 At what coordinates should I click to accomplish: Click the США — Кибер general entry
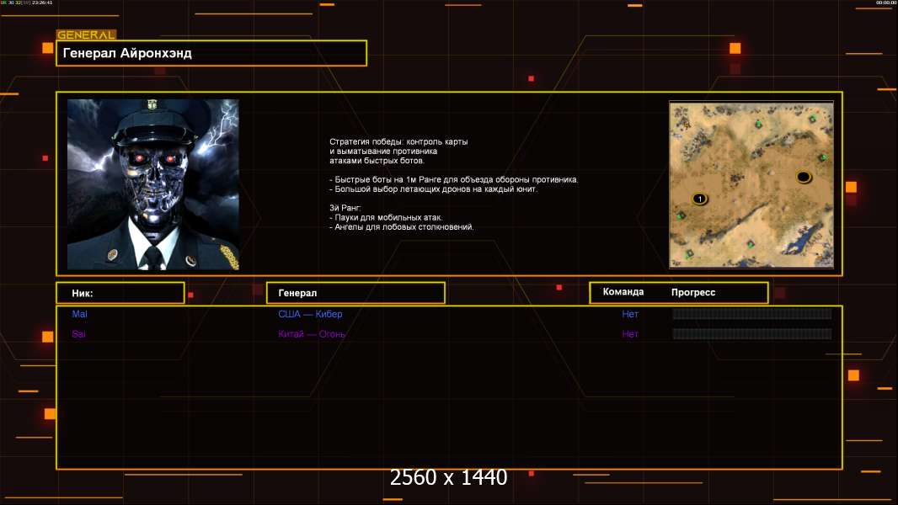tap(310, 314)
